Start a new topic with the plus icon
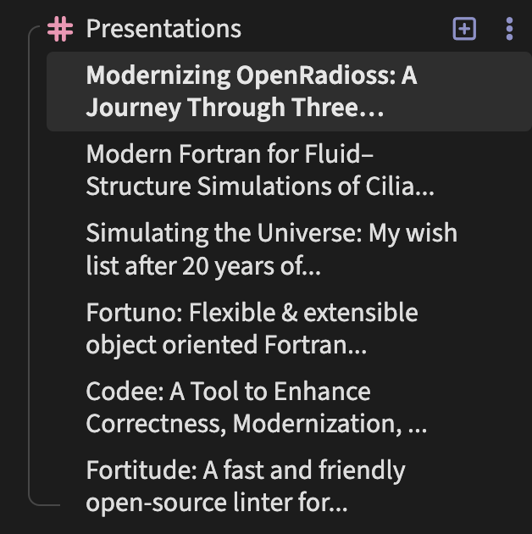The width and height of the screenshot is (532, 534). pos(464,29)
